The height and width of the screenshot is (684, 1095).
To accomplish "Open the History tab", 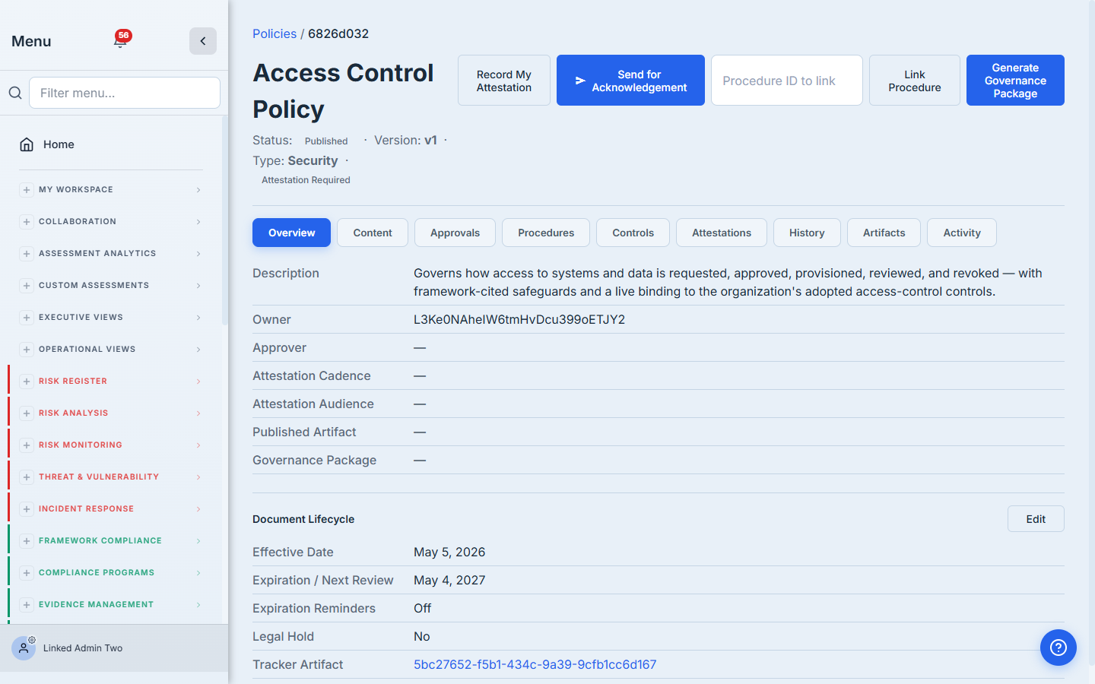I will coord(807,233).
